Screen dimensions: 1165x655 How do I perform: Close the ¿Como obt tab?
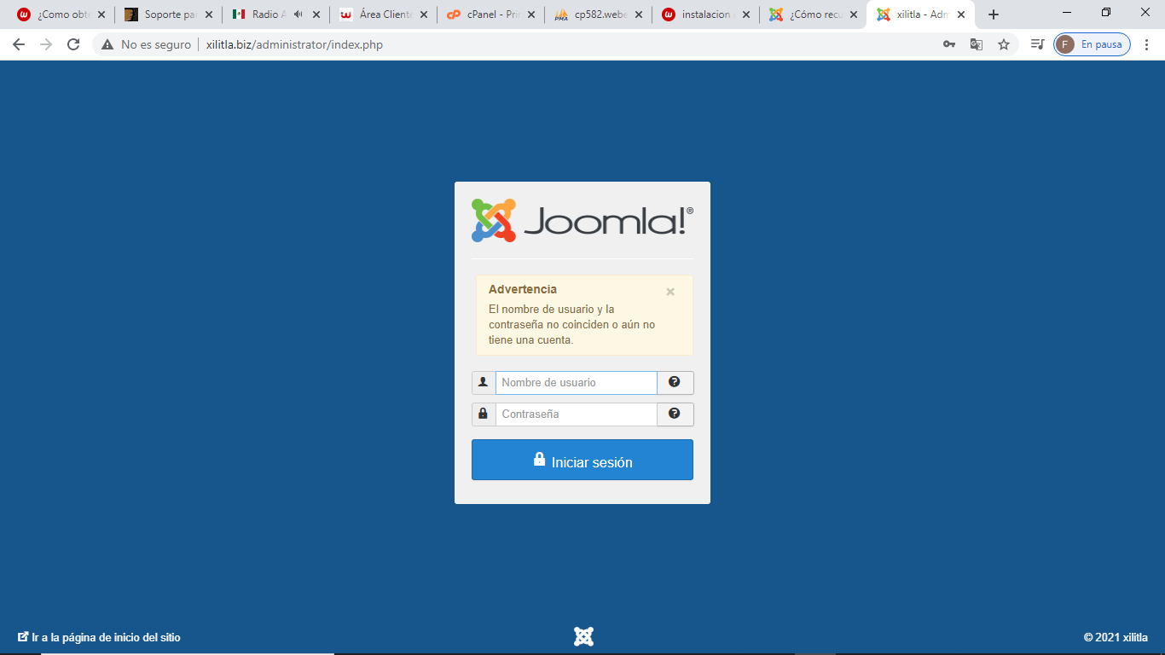(101, 14)
